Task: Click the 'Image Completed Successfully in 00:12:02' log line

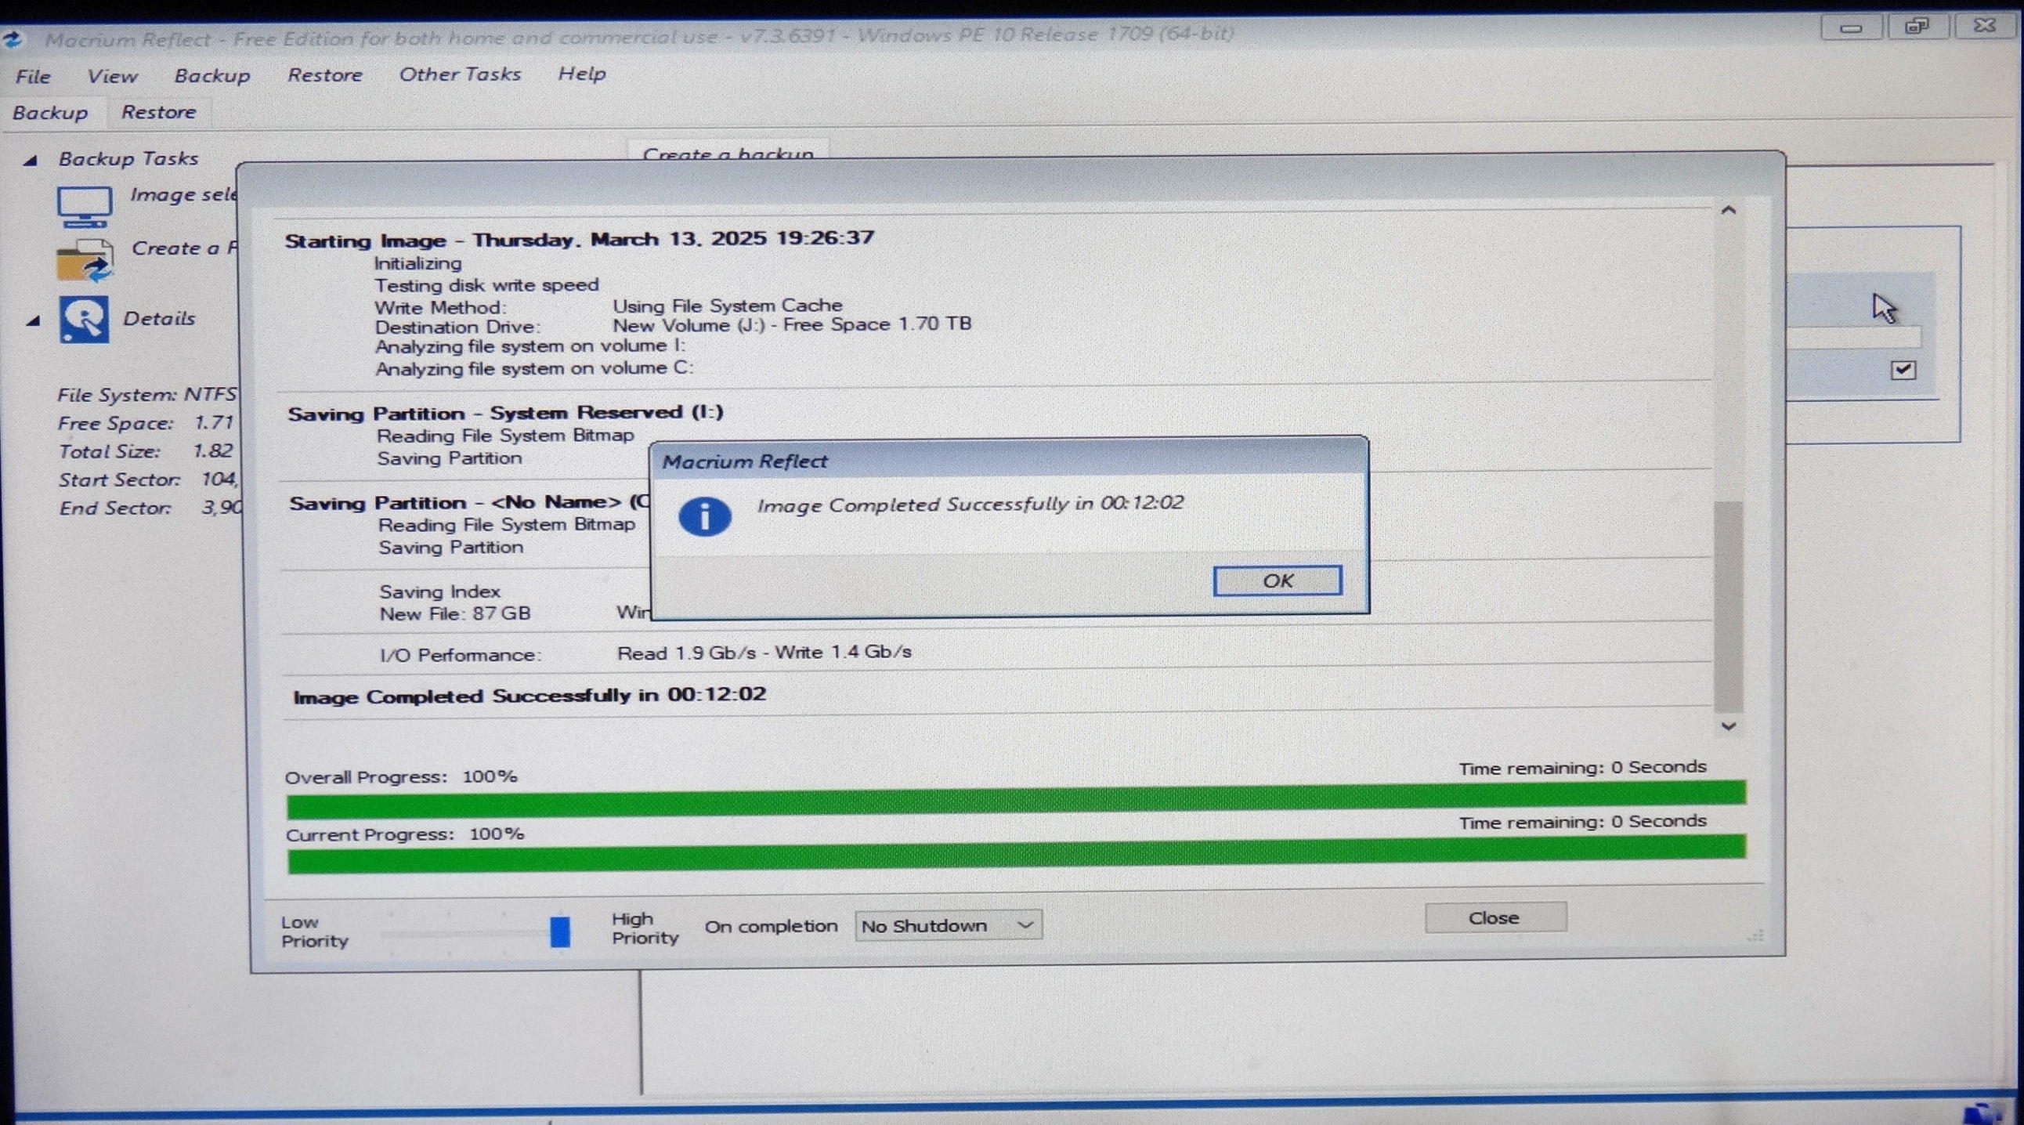Action: (529, 696)
